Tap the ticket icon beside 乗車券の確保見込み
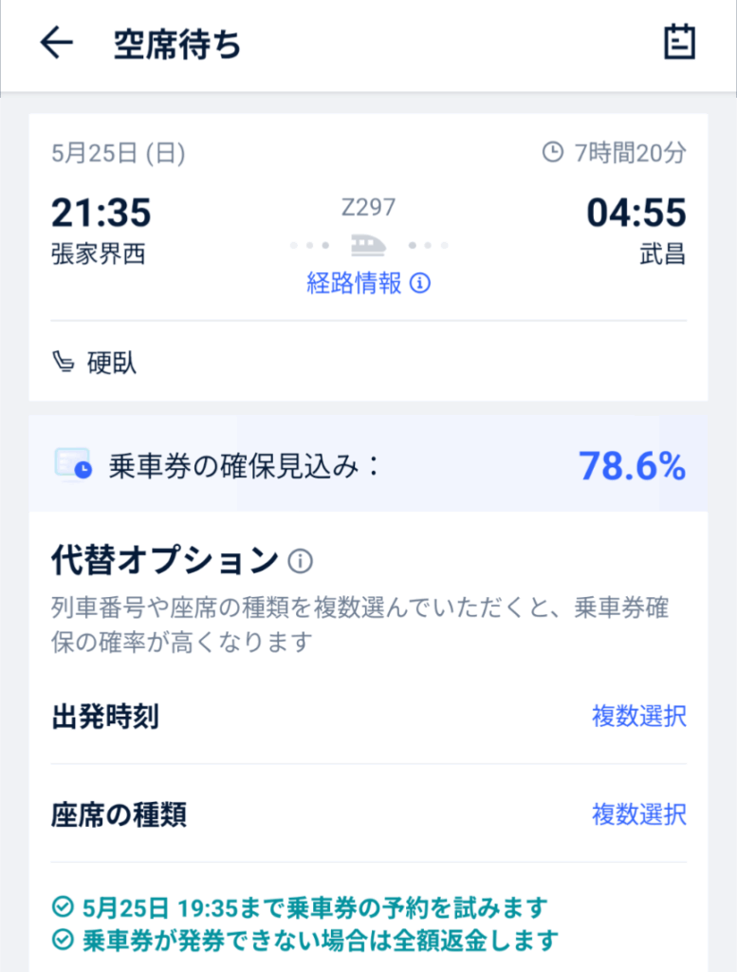The image size is (737, 972). point(73,464)
